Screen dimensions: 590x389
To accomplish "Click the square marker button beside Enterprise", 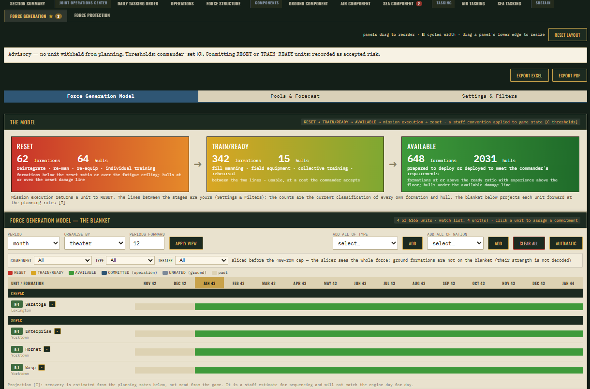I will point(57,331).
